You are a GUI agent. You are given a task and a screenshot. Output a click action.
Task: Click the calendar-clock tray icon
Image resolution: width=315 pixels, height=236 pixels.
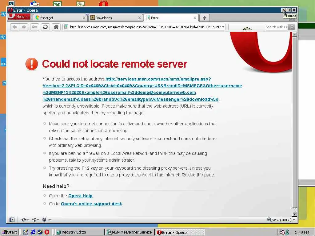[x=282, y=232]
